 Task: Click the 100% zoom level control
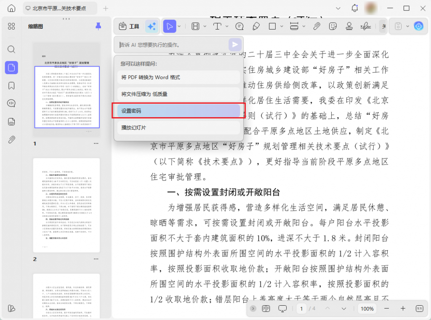pyautogui.click(x=367, y=309)
